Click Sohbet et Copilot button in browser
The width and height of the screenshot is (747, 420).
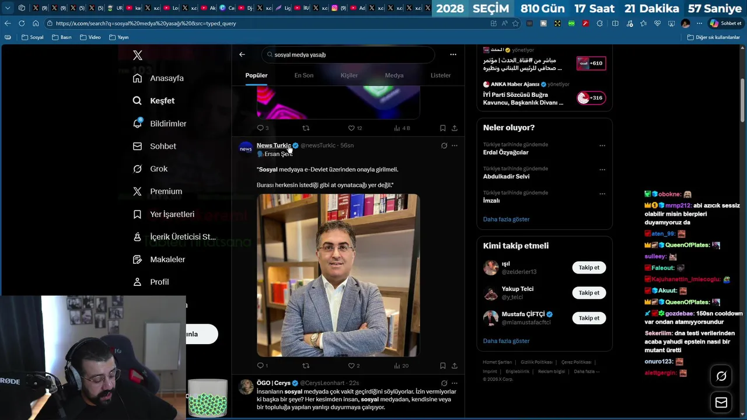pos(725,23)
